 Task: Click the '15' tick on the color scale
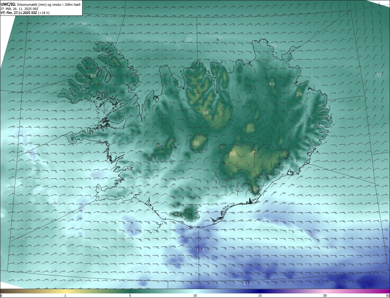pos(260,296)
